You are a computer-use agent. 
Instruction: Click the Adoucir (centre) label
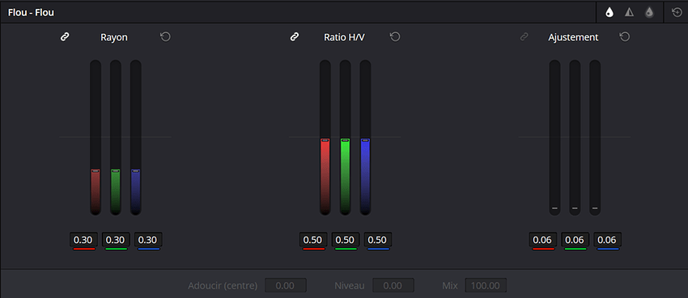click(x=223, y=286)
